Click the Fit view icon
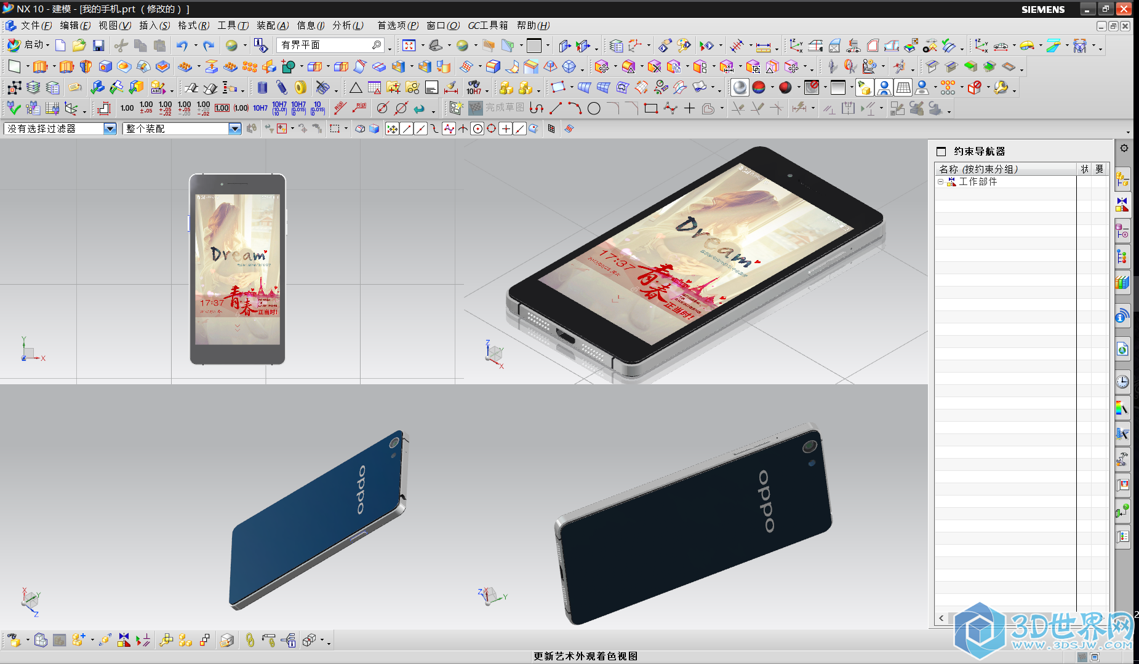Viewport: 1139px width, 664px height. click(409, 45)
